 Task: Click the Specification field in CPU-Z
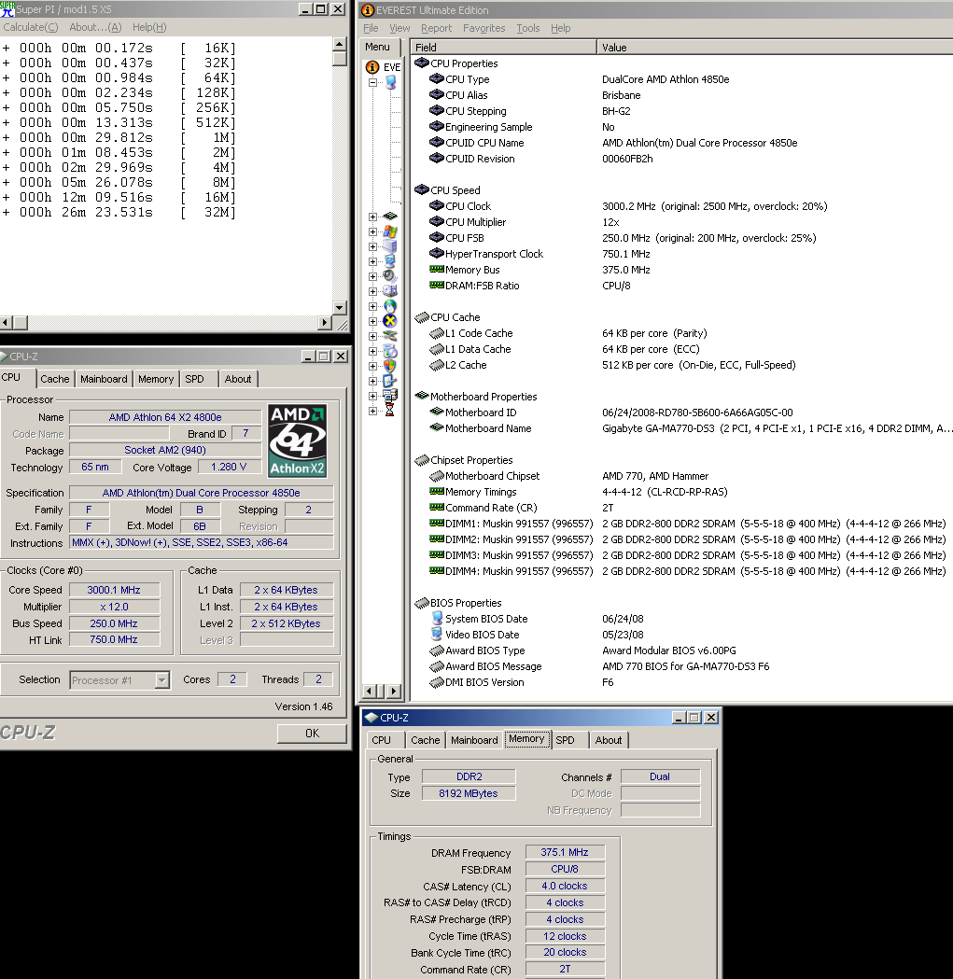[201, 493]
